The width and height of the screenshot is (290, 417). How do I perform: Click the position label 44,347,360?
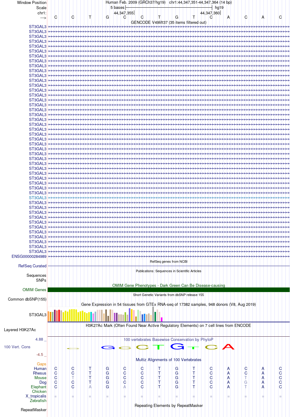pos(210,13)
